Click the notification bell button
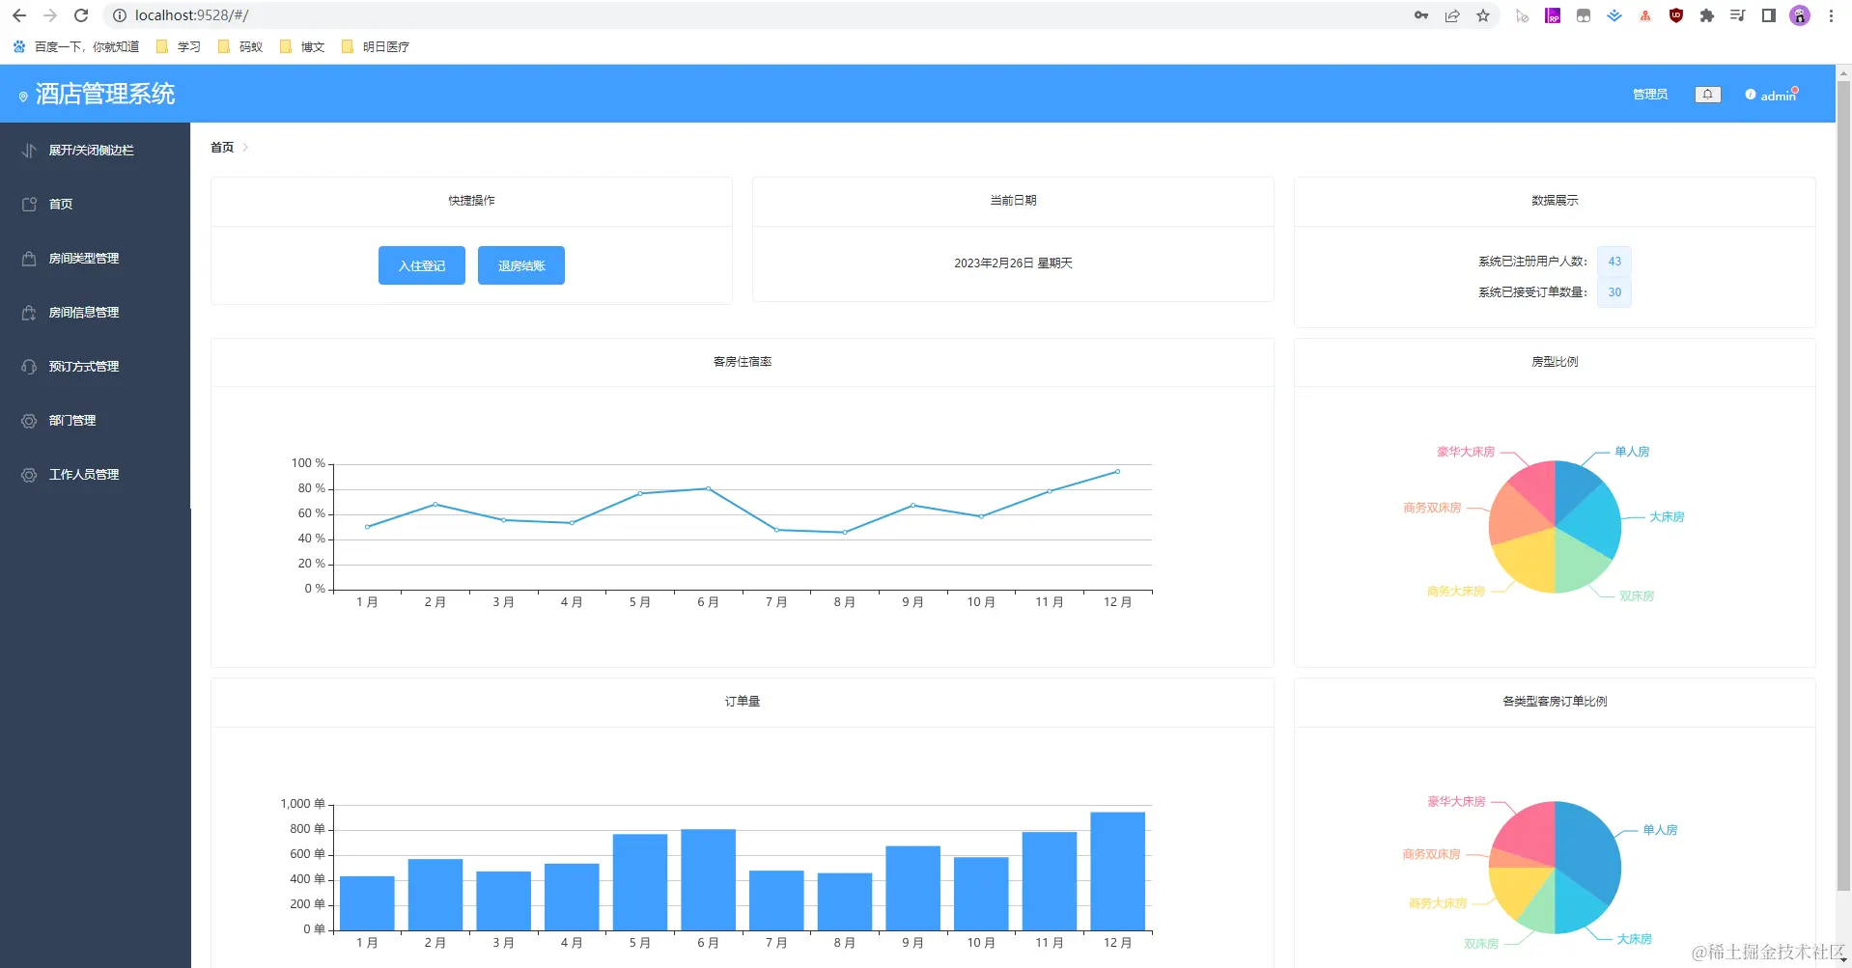Viewport: 1852px width, 968px height. pos(1708,95)
